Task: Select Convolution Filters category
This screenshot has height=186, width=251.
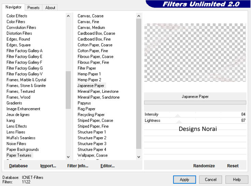Action: pyautogui.click(x=21, y=28)
